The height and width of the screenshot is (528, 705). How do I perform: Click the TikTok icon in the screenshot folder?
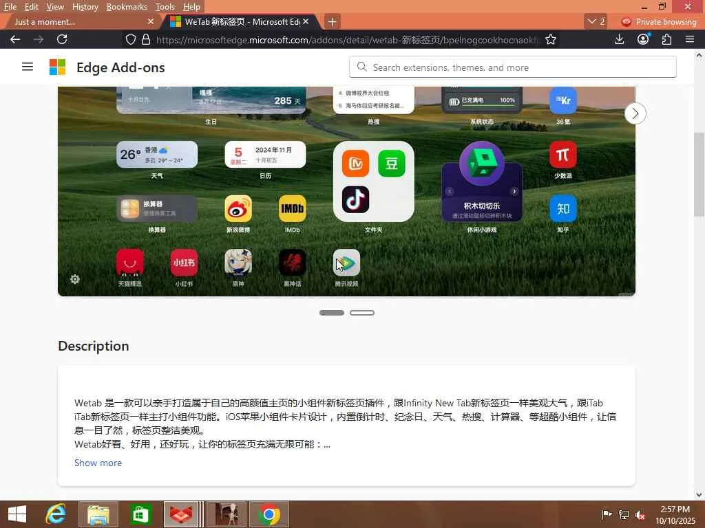click(355, 199)
